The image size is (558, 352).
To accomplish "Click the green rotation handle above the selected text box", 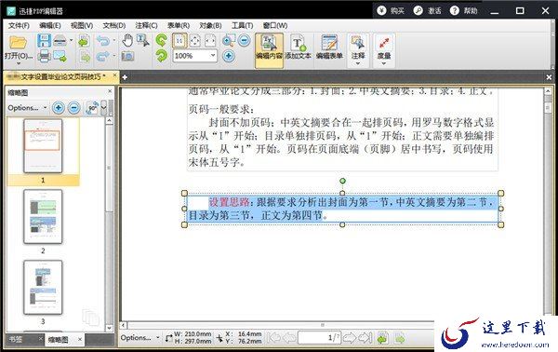I will coord(342,181).
